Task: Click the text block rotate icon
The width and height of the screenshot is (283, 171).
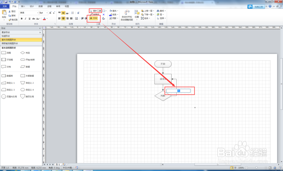Action: tap(104, 18)
